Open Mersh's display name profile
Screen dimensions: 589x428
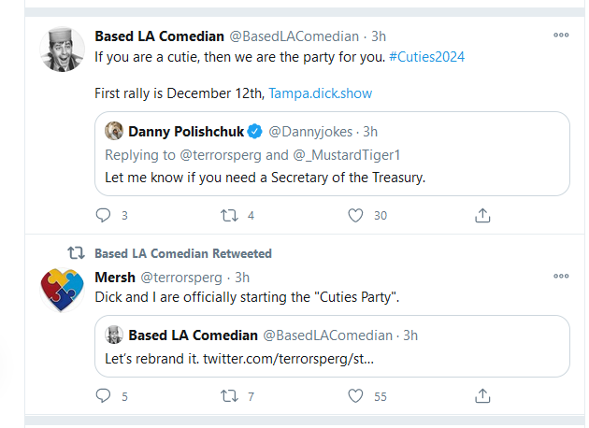(115, 277)
